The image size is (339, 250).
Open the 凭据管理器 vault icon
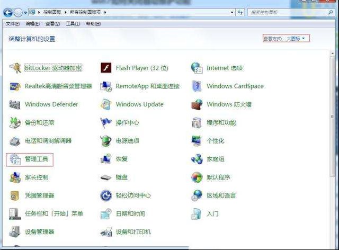15,196
